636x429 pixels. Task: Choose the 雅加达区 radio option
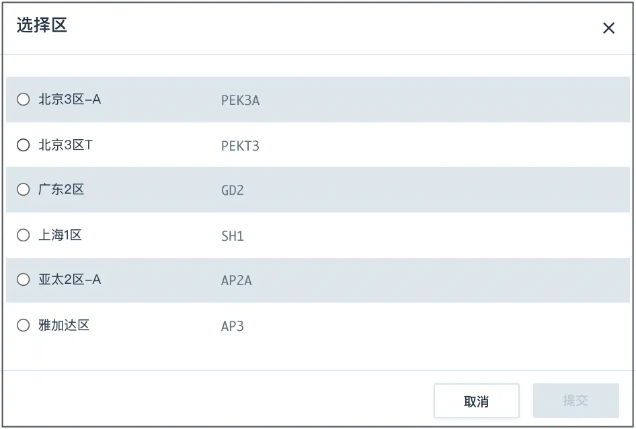pyautogui.click(x=24, y=325)
